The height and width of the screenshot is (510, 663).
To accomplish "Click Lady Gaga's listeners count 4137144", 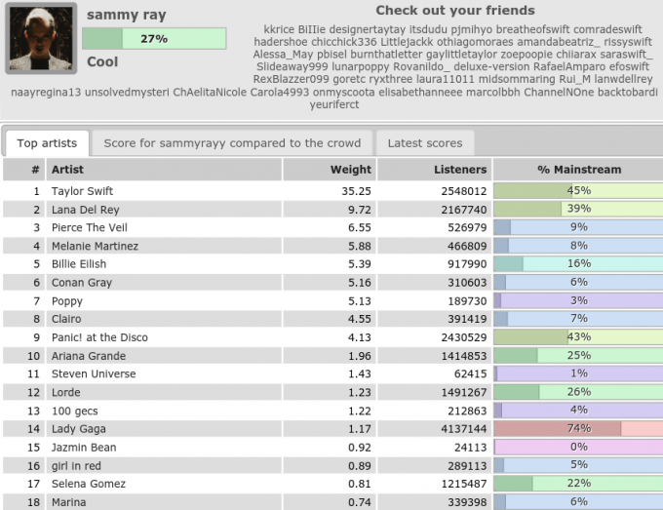I will pos(464,429).
